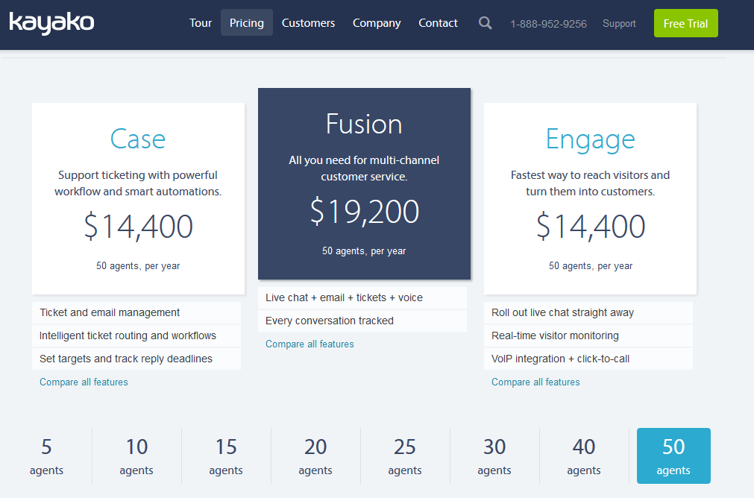Go to the Pricing page tab

click(x=247, y=22)
